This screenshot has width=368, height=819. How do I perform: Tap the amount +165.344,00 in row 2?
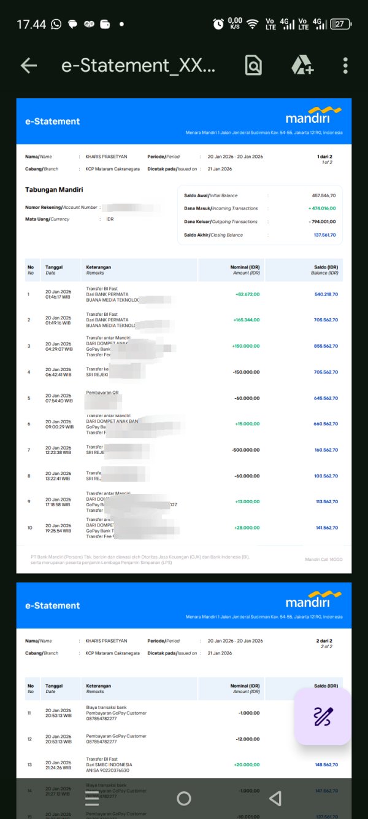246,320
